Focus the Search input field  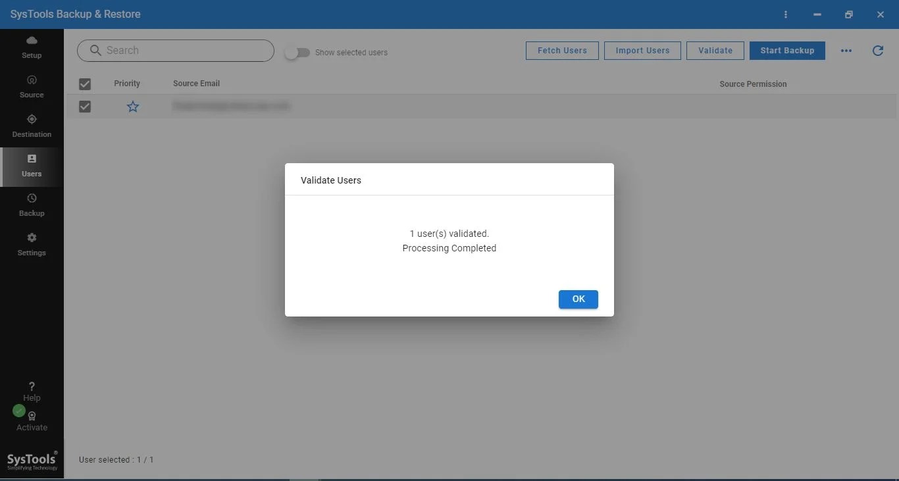coord(176,51)
